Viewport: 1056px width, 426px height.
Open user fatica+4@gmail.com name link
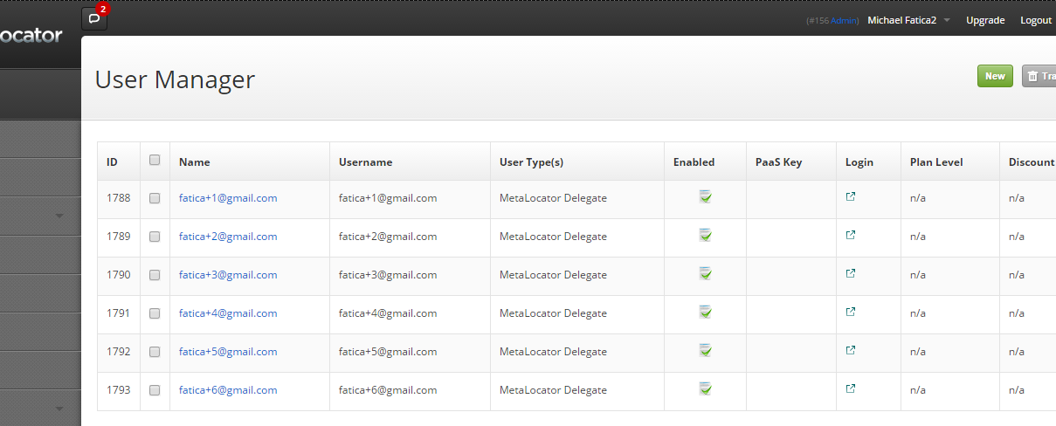tap(228, 313)
